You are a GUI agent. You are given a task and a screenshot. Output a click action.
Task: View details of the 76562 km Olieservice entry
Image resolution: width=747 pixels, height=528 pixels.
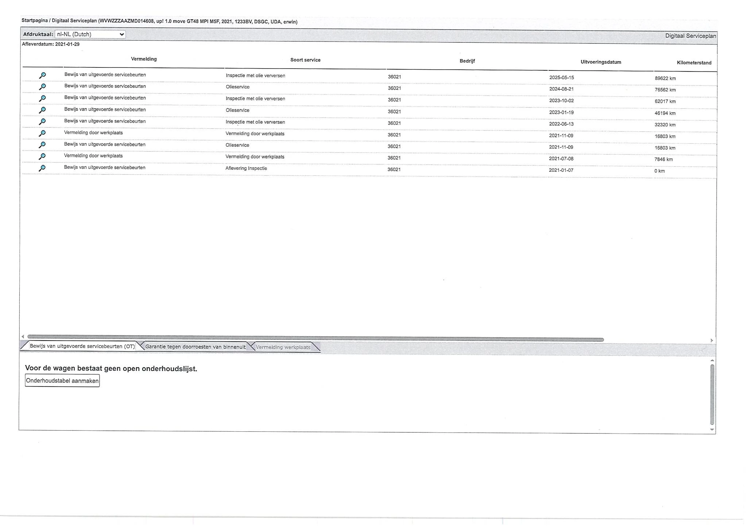(42, 87)
